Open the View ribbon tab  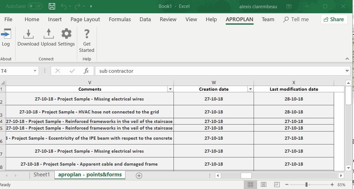[x=191, y=19]
